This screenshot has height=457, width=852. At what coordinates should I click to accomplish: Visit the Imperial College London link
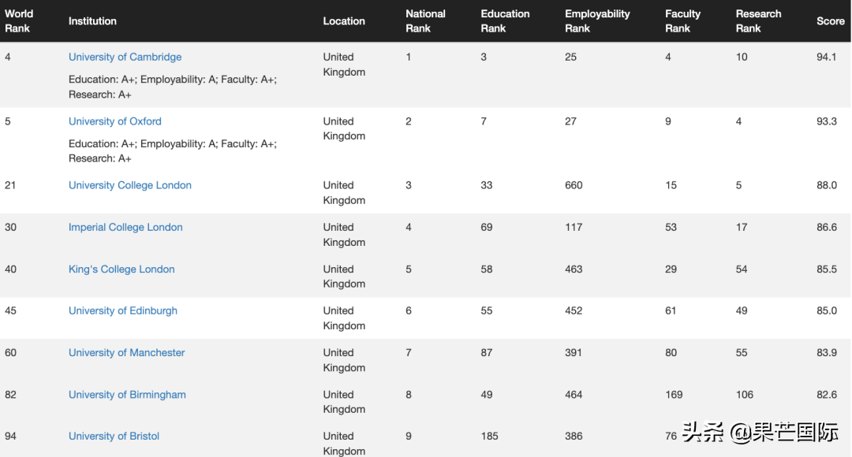pos(125,227)
